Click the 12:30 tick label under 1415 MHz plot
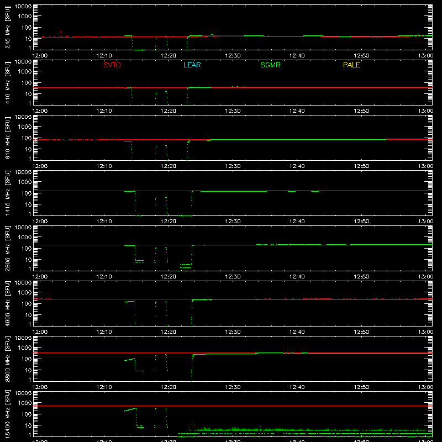 click(233, 222)
